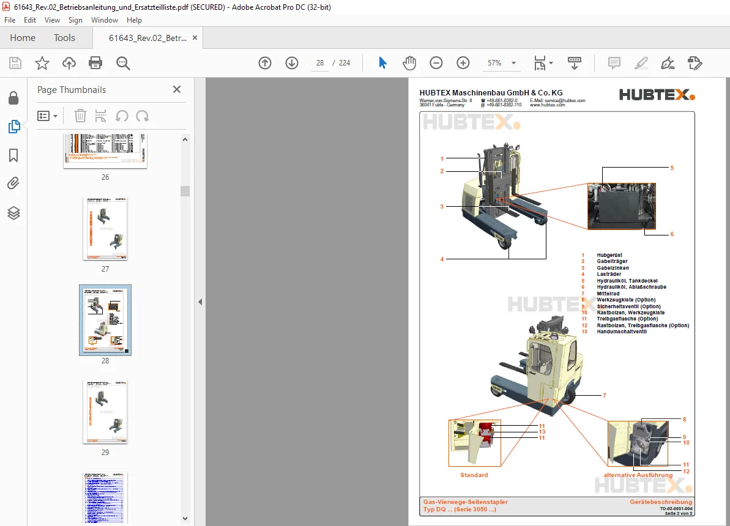730x526 pixels.
Task: Click the Save file icon
Action: (15, 63)
